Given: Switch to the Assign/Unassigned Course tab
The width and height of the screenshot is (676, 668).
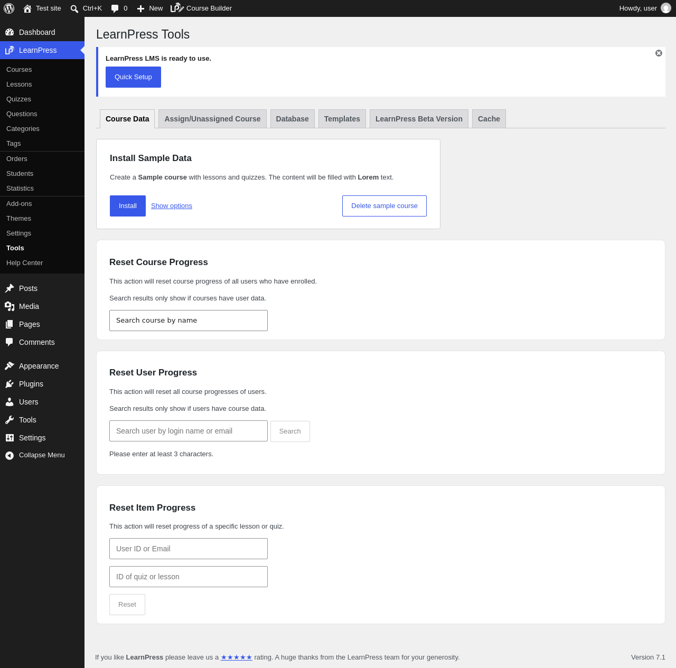Looking at the screenshot, I should pyautogui.click(x=212, y=119).
